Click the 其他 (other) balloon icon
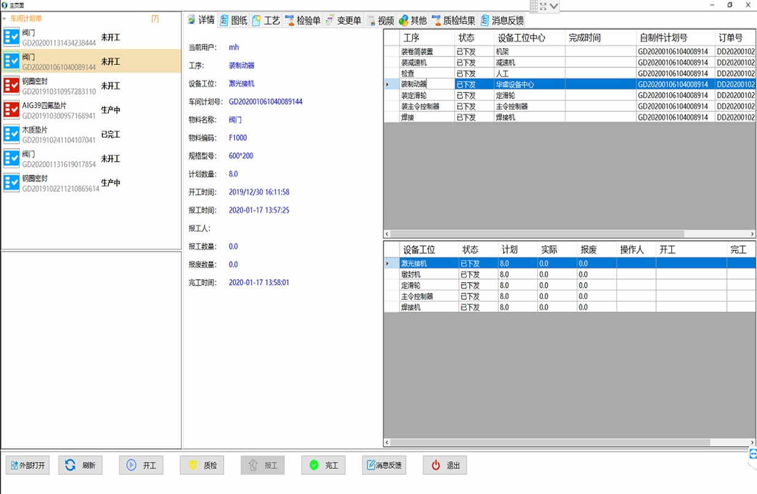 402,19
